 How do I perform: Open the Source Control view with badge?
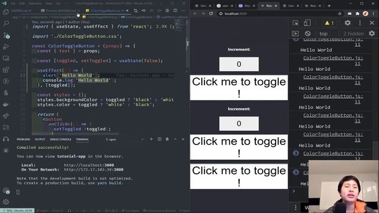point(6,35)
